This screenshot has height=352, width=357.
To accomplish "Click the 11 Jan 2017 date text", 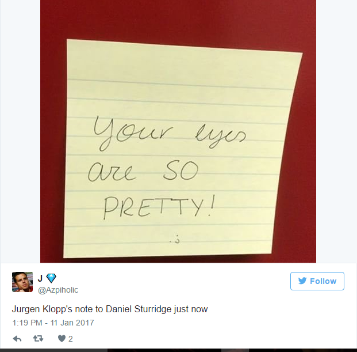I will [72, 323].
